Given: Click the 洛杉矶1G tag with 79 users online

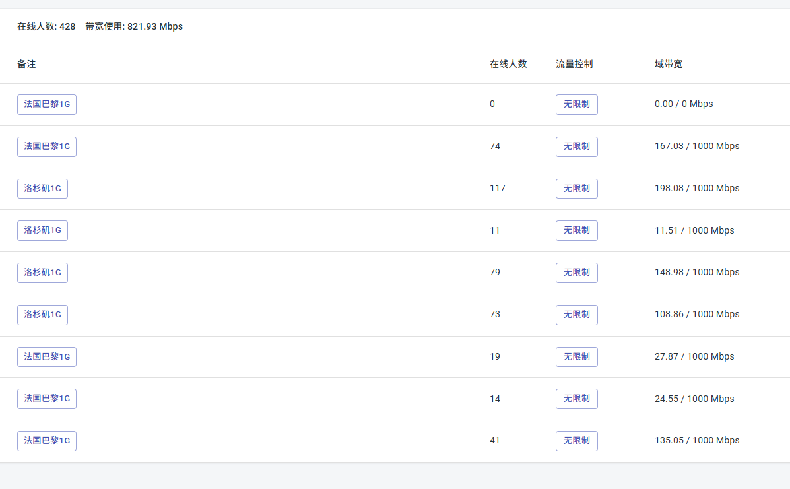Looking at the screenshot, I should [42, 273].
